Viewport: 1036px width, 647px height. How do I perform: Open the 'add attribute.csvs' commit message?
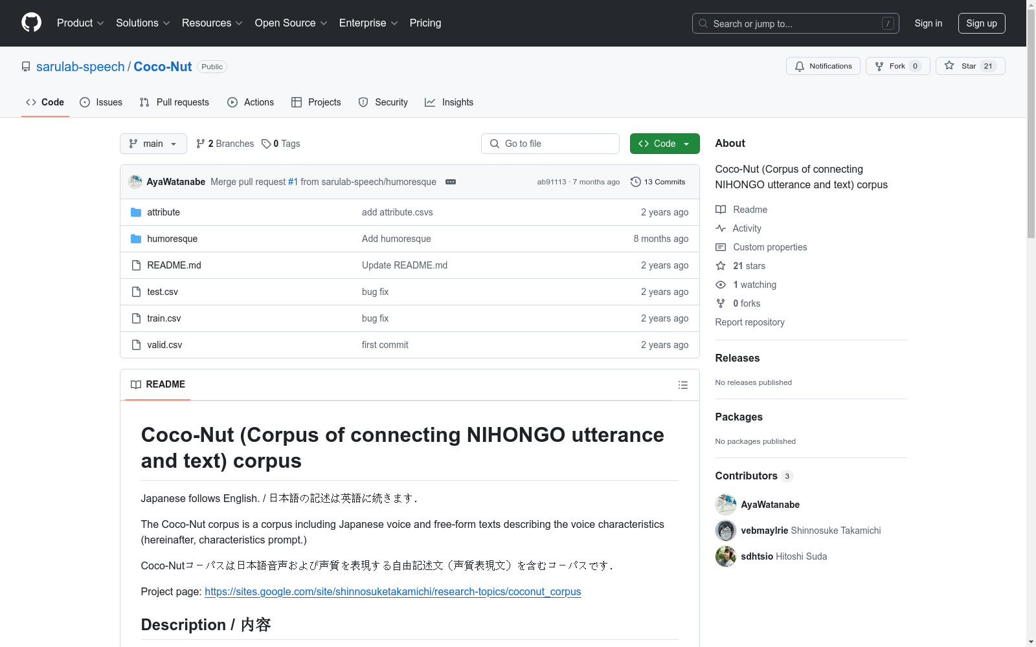click(398, 212)
